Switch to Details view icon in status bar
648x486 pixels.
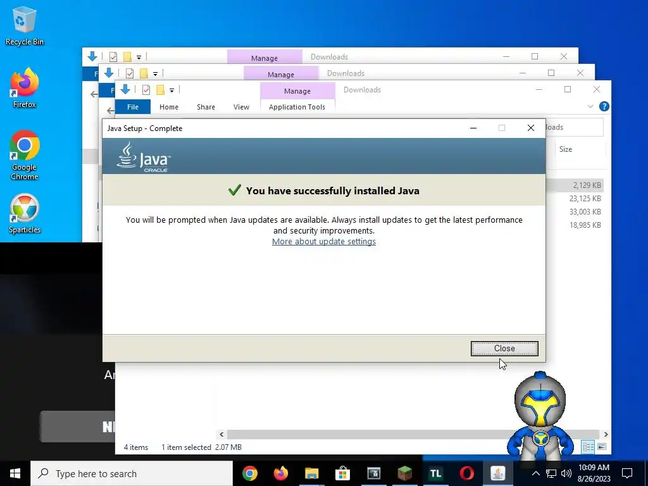(x=588, y=447)
